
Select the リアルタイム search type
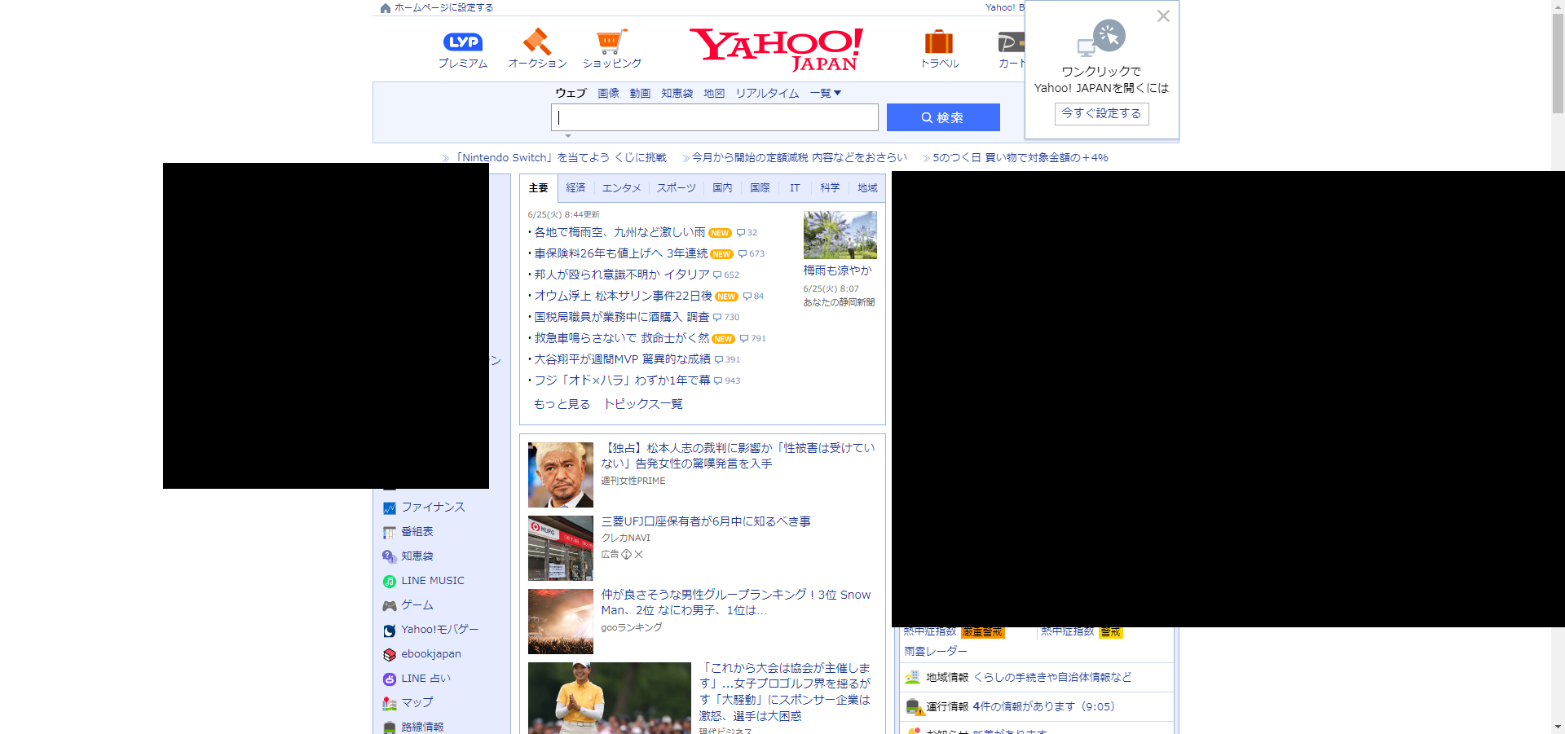[x=767, y=94]
